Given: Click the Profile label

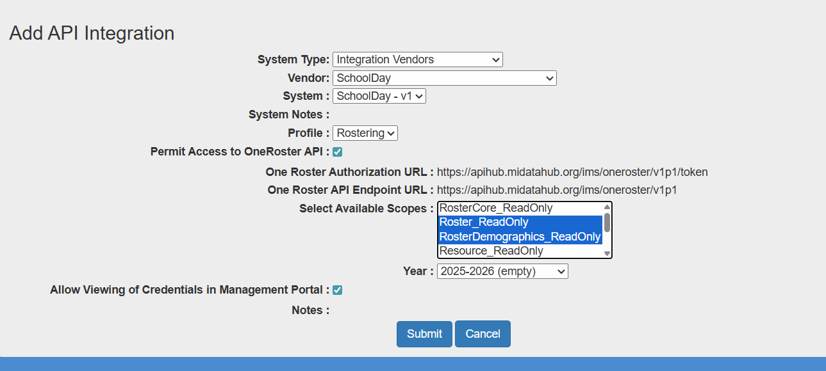Looking at the screenshot, I should 309,133.
